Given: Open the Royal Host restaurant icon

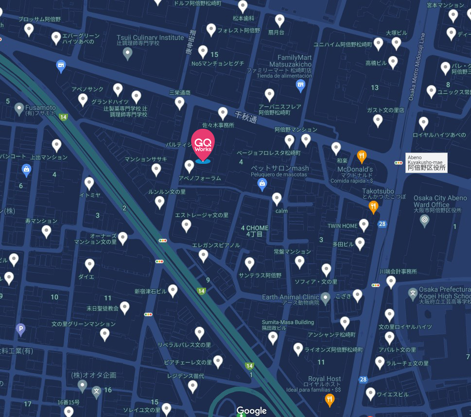Looking at the screenshot, I should point(330,400).
